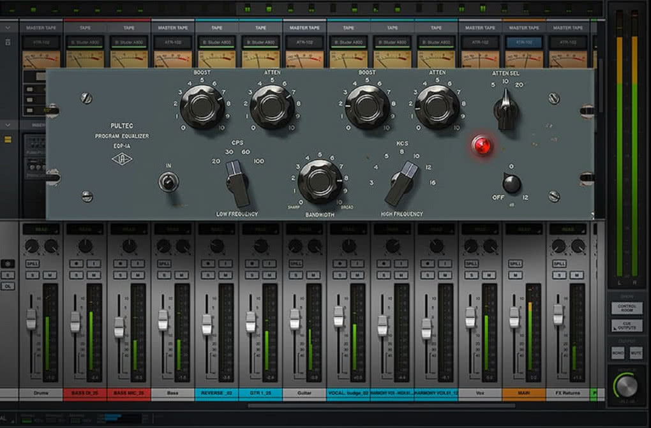This screenshot has height=428, width=651.
Task: Click the CPS Low Frequency selector
Action: [x=238, y=182]
